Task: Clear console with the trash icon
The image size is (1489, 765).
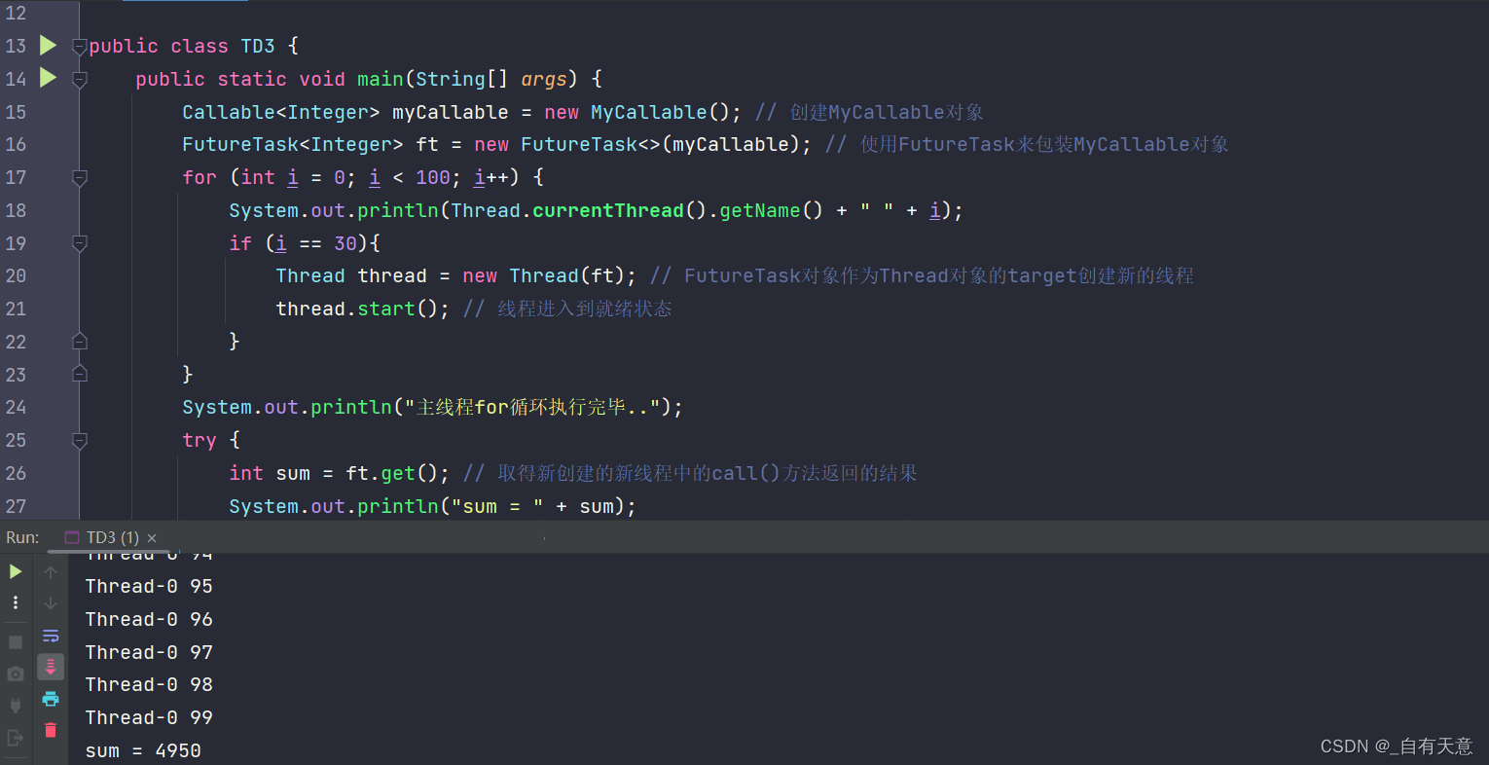Action: coord(51,730)
